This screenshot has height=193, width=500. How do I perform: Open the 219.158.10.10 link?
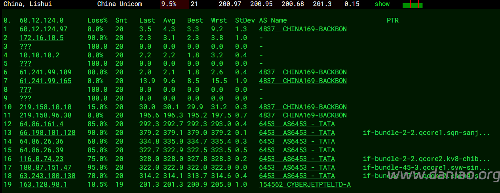[x=45, y=107]
